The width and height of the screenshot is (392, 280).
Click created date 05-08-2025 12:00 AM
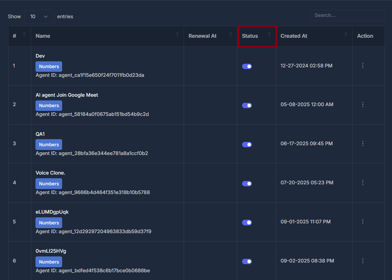307,104
